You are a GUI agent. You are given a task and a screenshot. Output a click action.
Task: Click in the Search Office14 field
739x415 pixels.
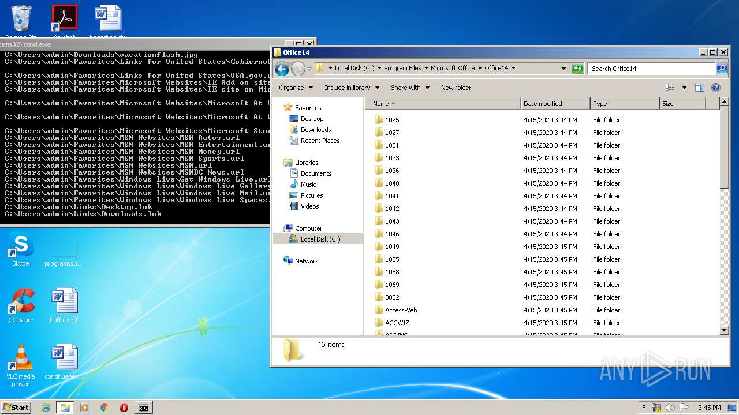pyautogui.click(x=652, y=69)
